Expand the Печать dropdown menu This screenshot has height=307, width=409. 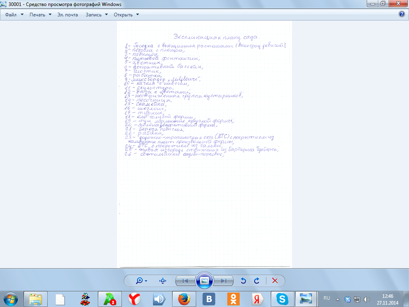click(40, 15)
